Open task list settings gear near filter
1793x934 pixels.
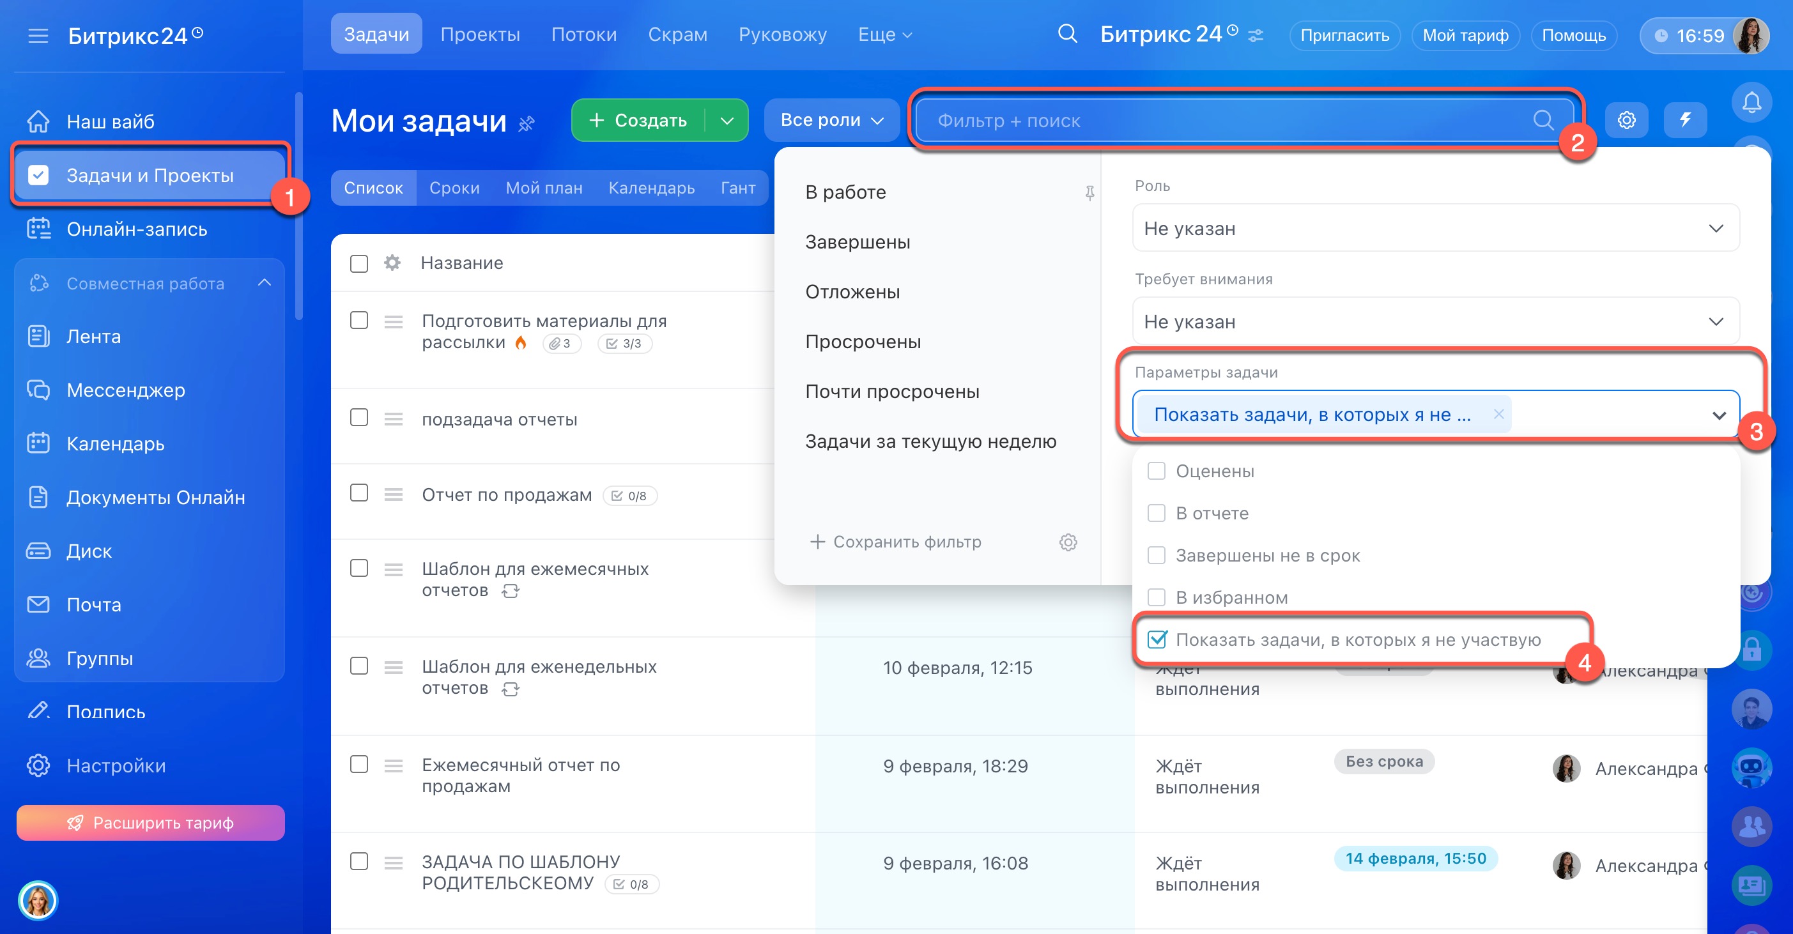pos(1626,119)
